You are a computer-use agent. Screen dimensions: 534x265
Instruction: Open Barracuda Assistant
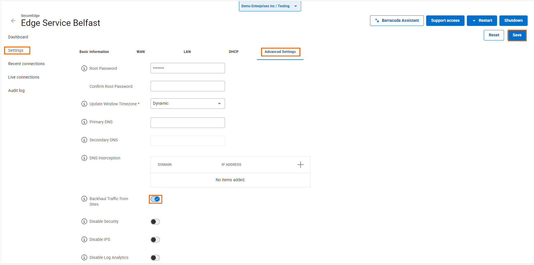[397, 21]
